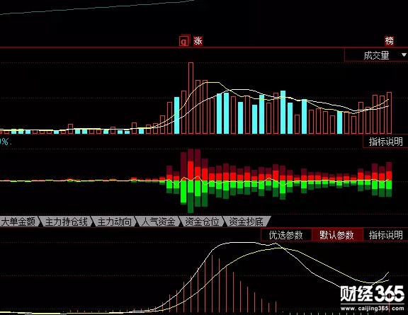Click the 财经365 watermark logo
Image resolution: width=408 pixels, height=315 pixels.
point(373,294)
